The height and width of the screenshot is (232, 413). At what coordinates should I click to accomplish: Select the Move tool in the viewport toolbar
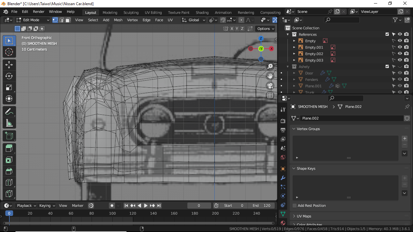(x=9, y=64)
